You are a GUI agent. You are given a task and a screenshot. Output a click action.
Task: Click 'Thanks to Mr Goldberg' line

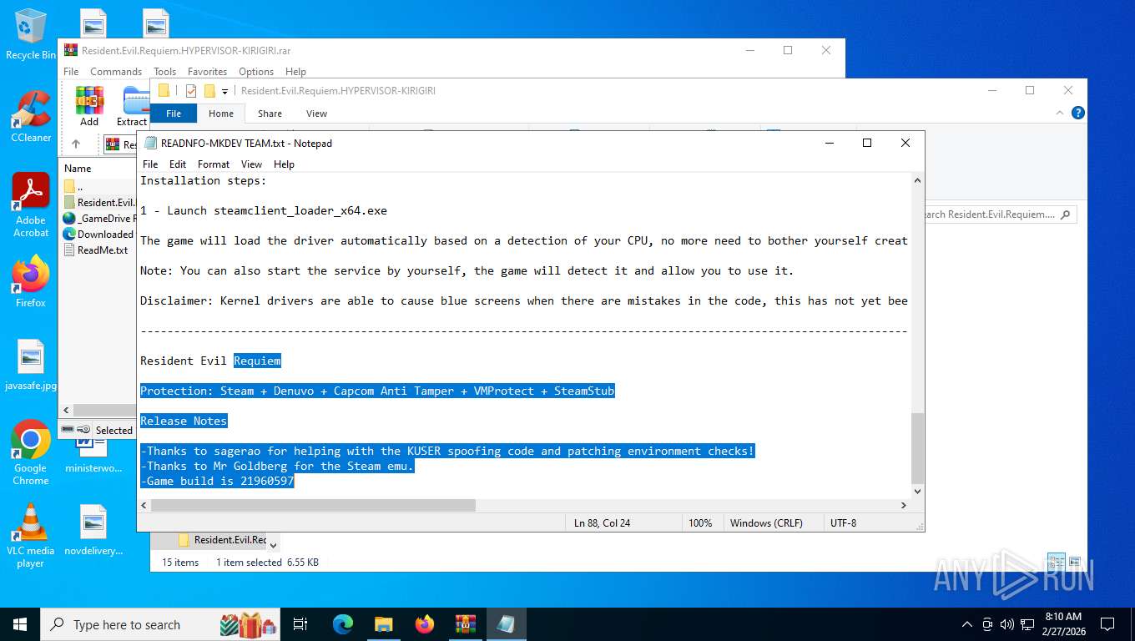coord(277,466)
